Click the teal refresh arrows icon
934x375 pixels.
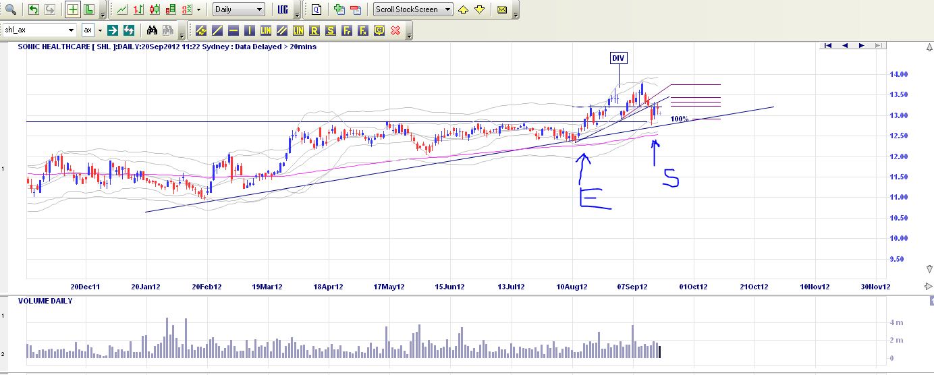128,30
